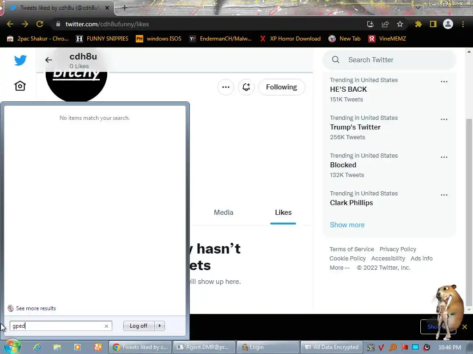Open options for HE'S BACK trend
This screenshot has height=354, width=473.
point(444,82)
